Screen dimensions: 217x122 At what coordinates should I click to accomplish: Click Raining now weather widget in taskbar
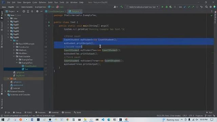[x=171, y=120]
